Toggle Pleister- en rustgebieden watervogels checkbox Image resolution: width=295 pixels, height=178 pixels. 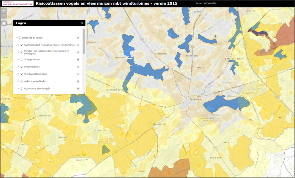[22, 52]
